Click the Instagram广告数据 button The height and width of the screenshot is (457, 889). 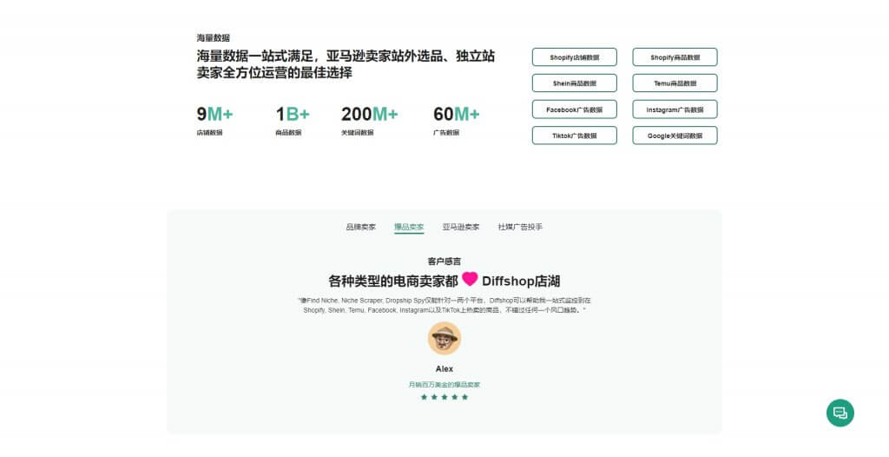(x=675, y=109)
